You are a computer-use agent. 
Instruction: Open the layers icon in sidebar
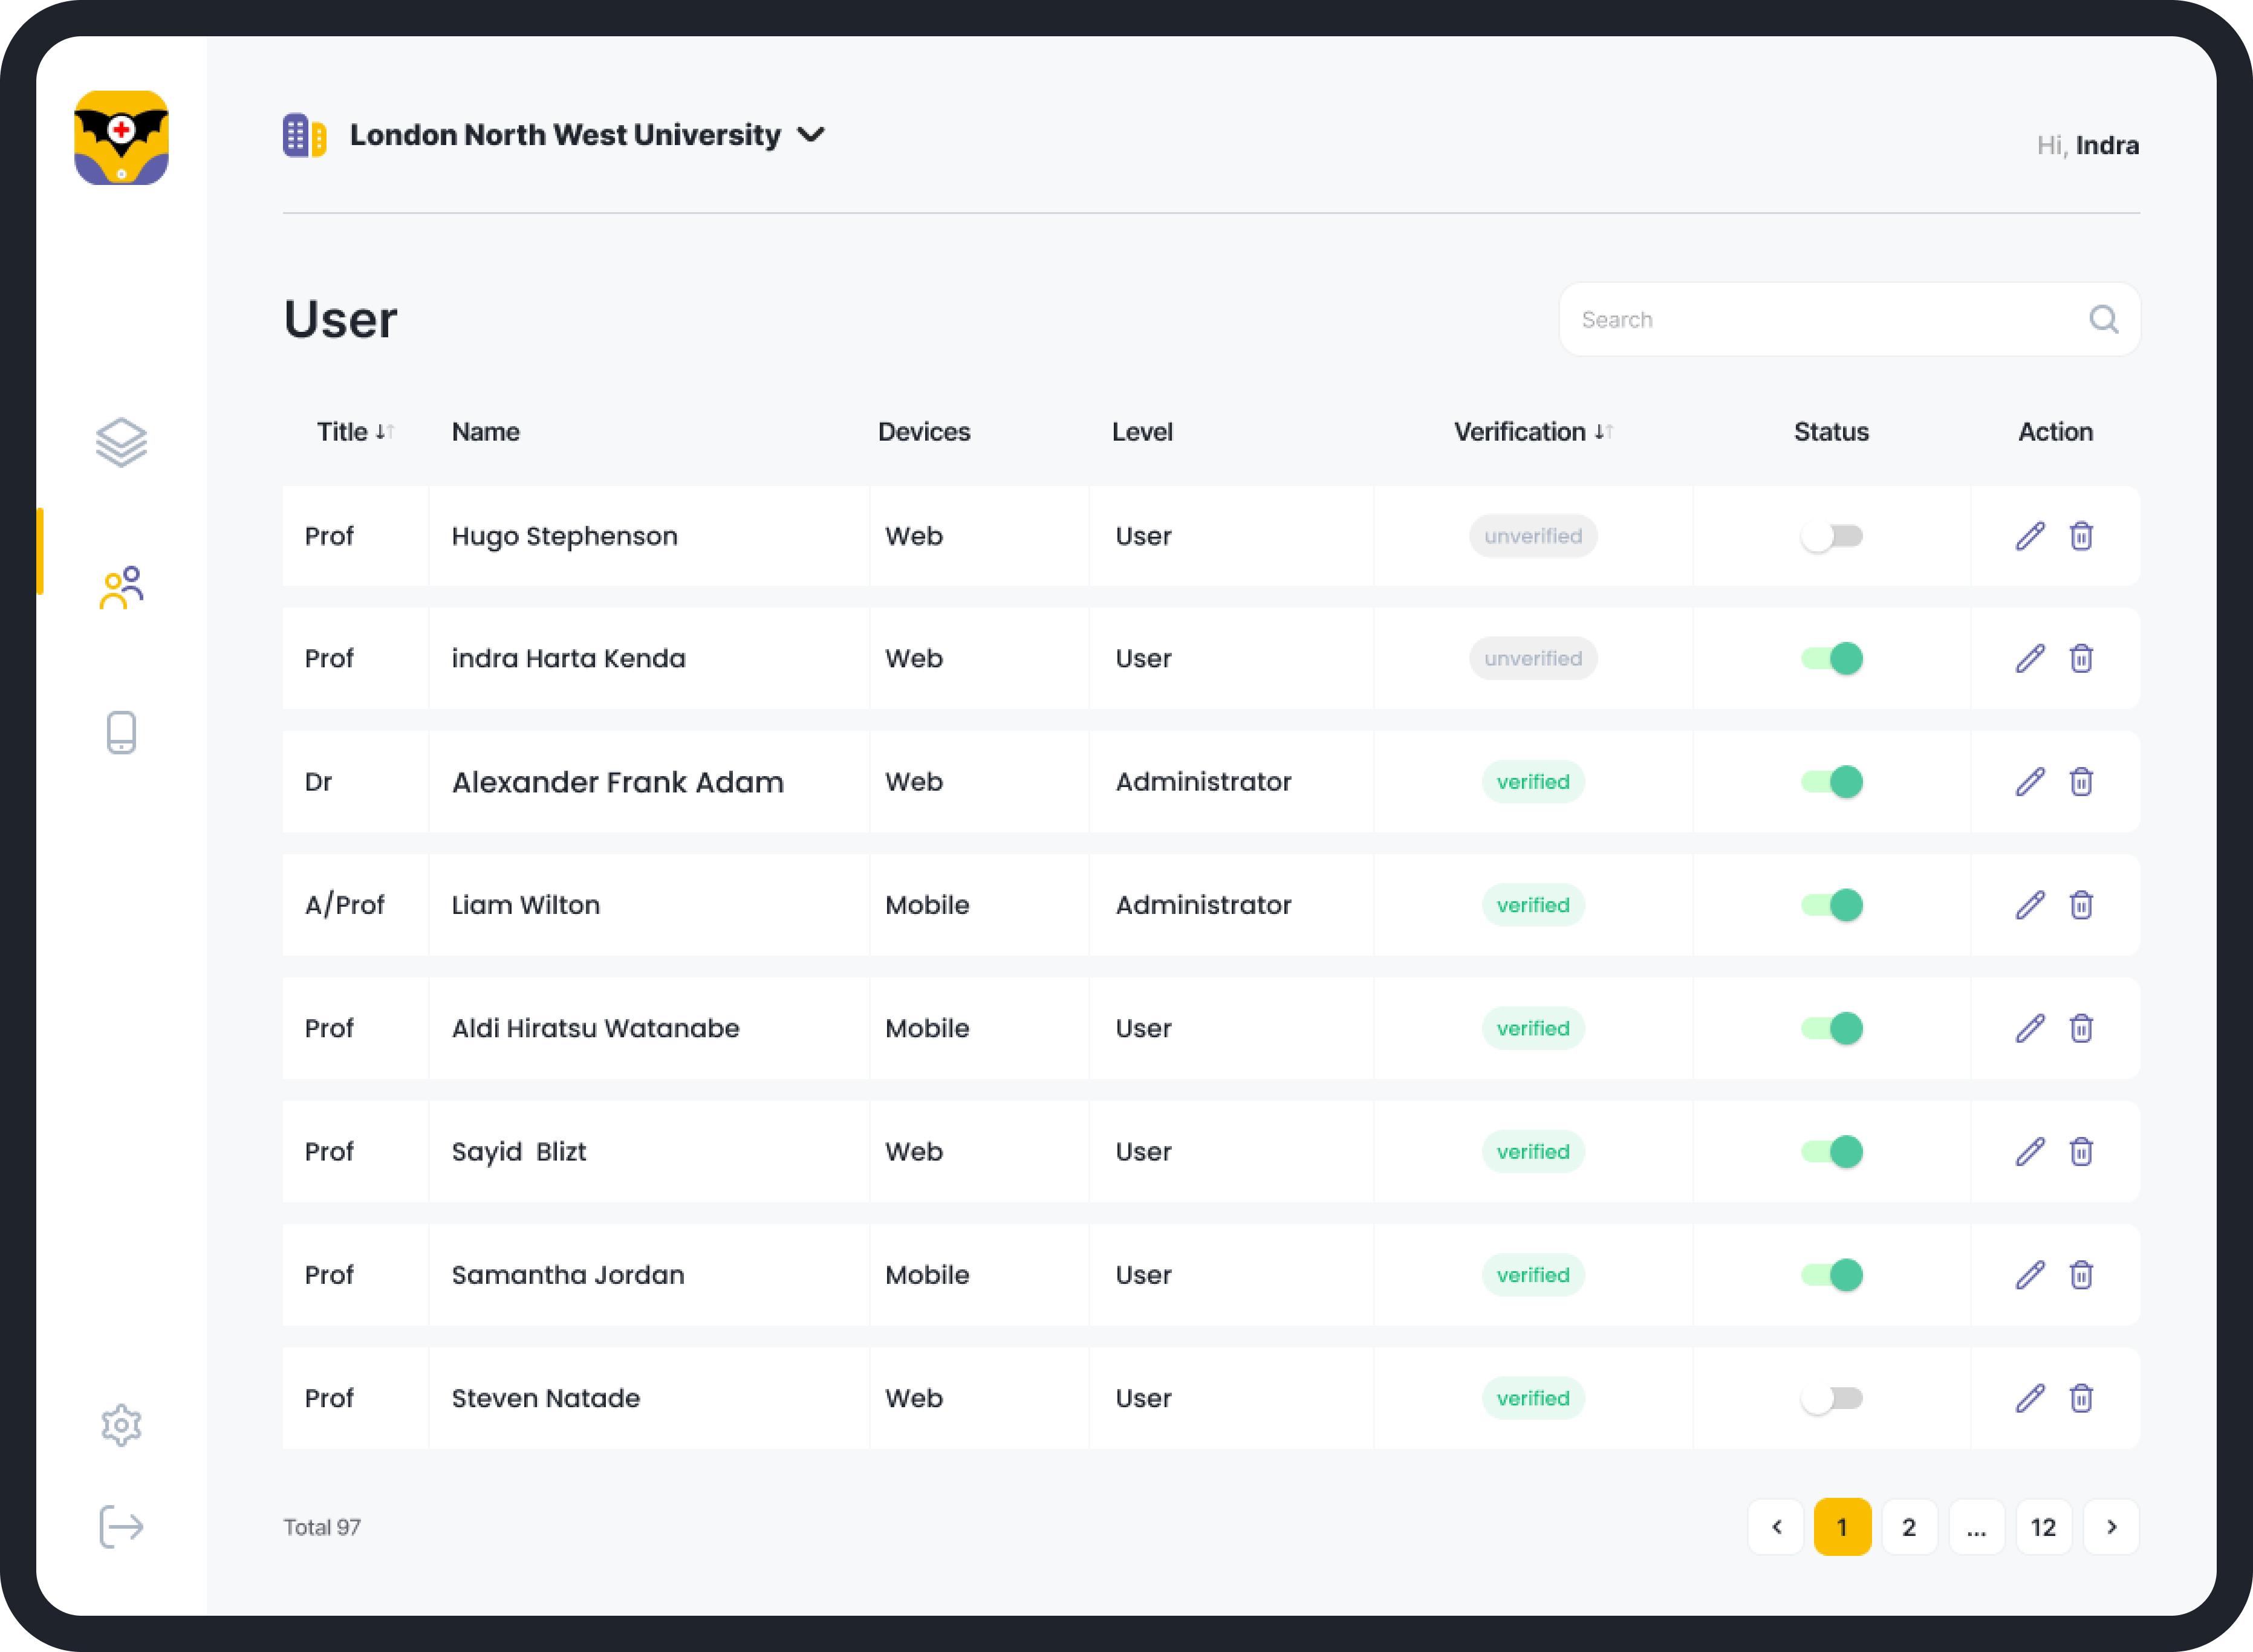121,442
